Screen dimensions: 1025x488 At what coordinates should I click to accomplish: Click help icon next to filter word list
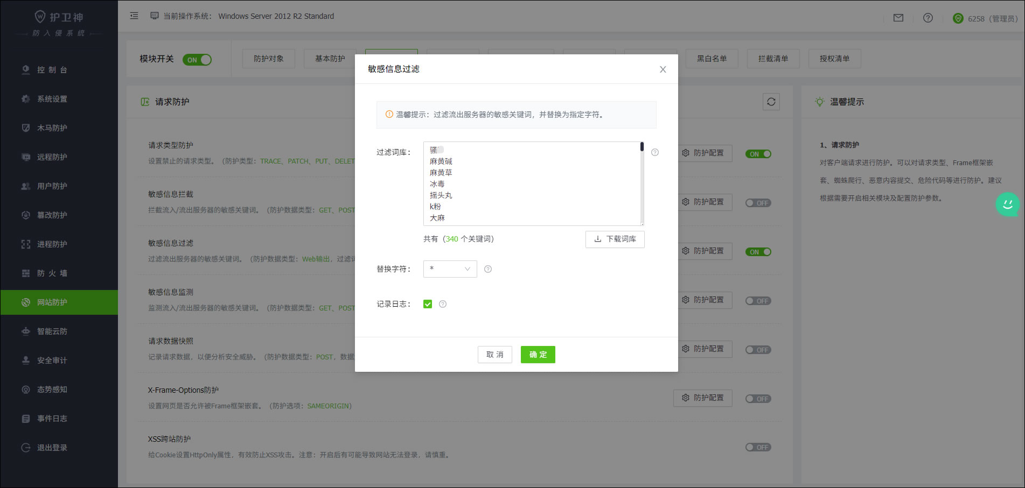click(654, 152)
